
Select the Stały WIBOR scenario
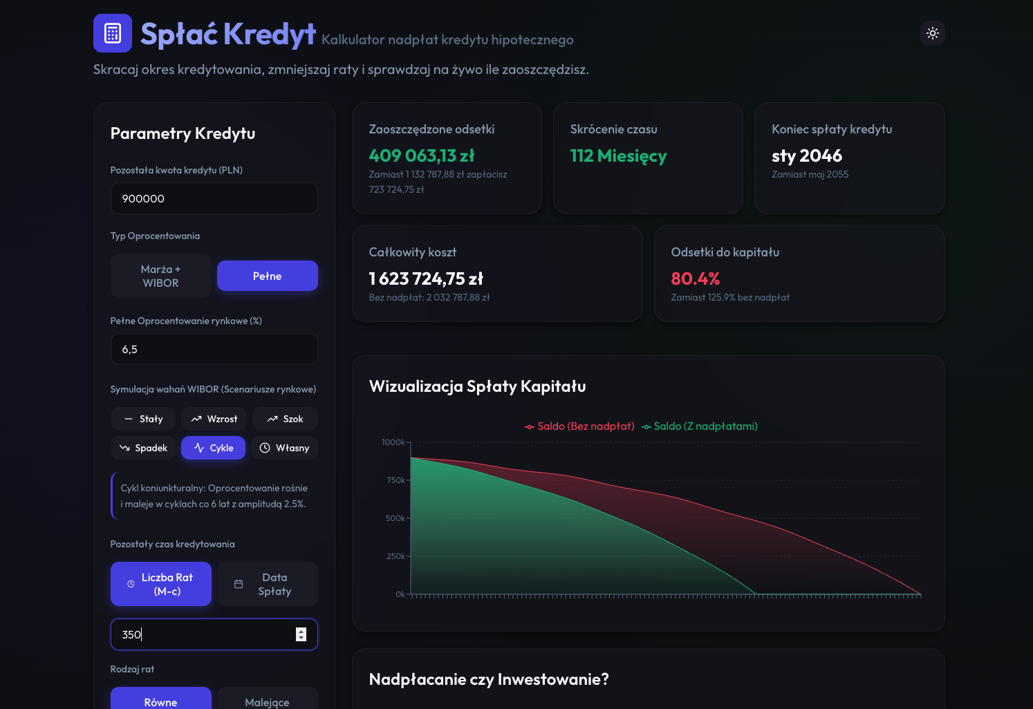point(144,419)
